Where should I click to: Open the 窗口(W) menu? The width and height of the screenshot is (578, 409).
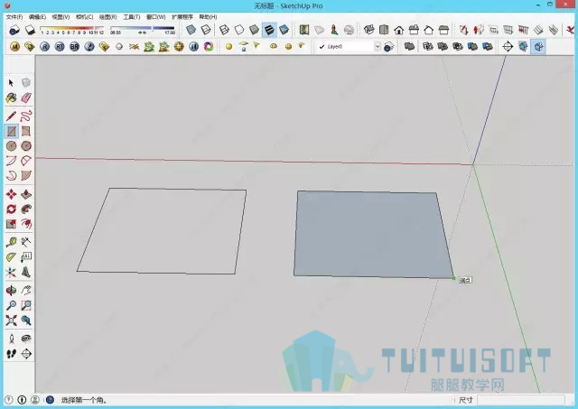pyautogui.click(x=155, y=17)
